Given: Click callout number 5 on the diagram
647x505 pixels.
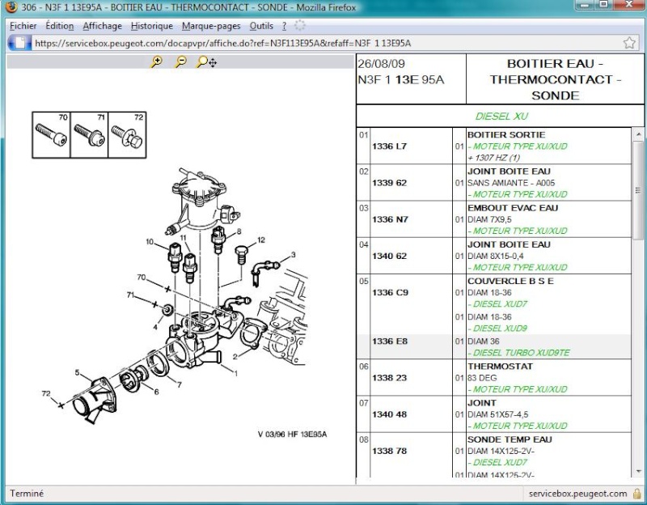Looking at the screenshot, I should click(77, 372).
